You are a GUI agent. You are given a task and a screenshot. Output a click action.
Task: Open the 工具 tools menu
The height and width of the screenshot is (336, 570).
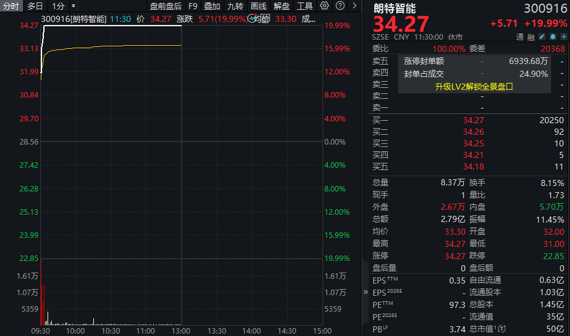(x=305, y=6)
